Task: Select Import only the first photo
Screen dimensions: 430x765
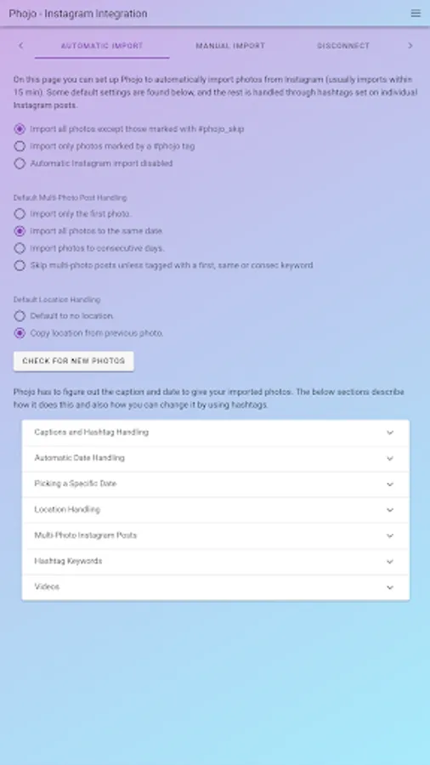Action: [20, 213]
